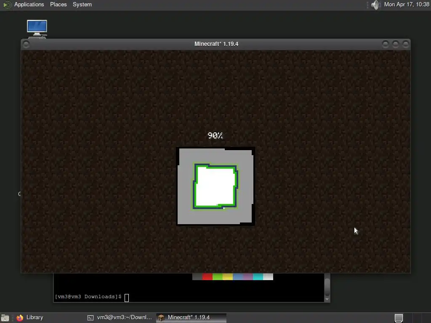431x323 pixels.
Task: Click the yellow color block in terminal
Action: click(x=228, y=277)
